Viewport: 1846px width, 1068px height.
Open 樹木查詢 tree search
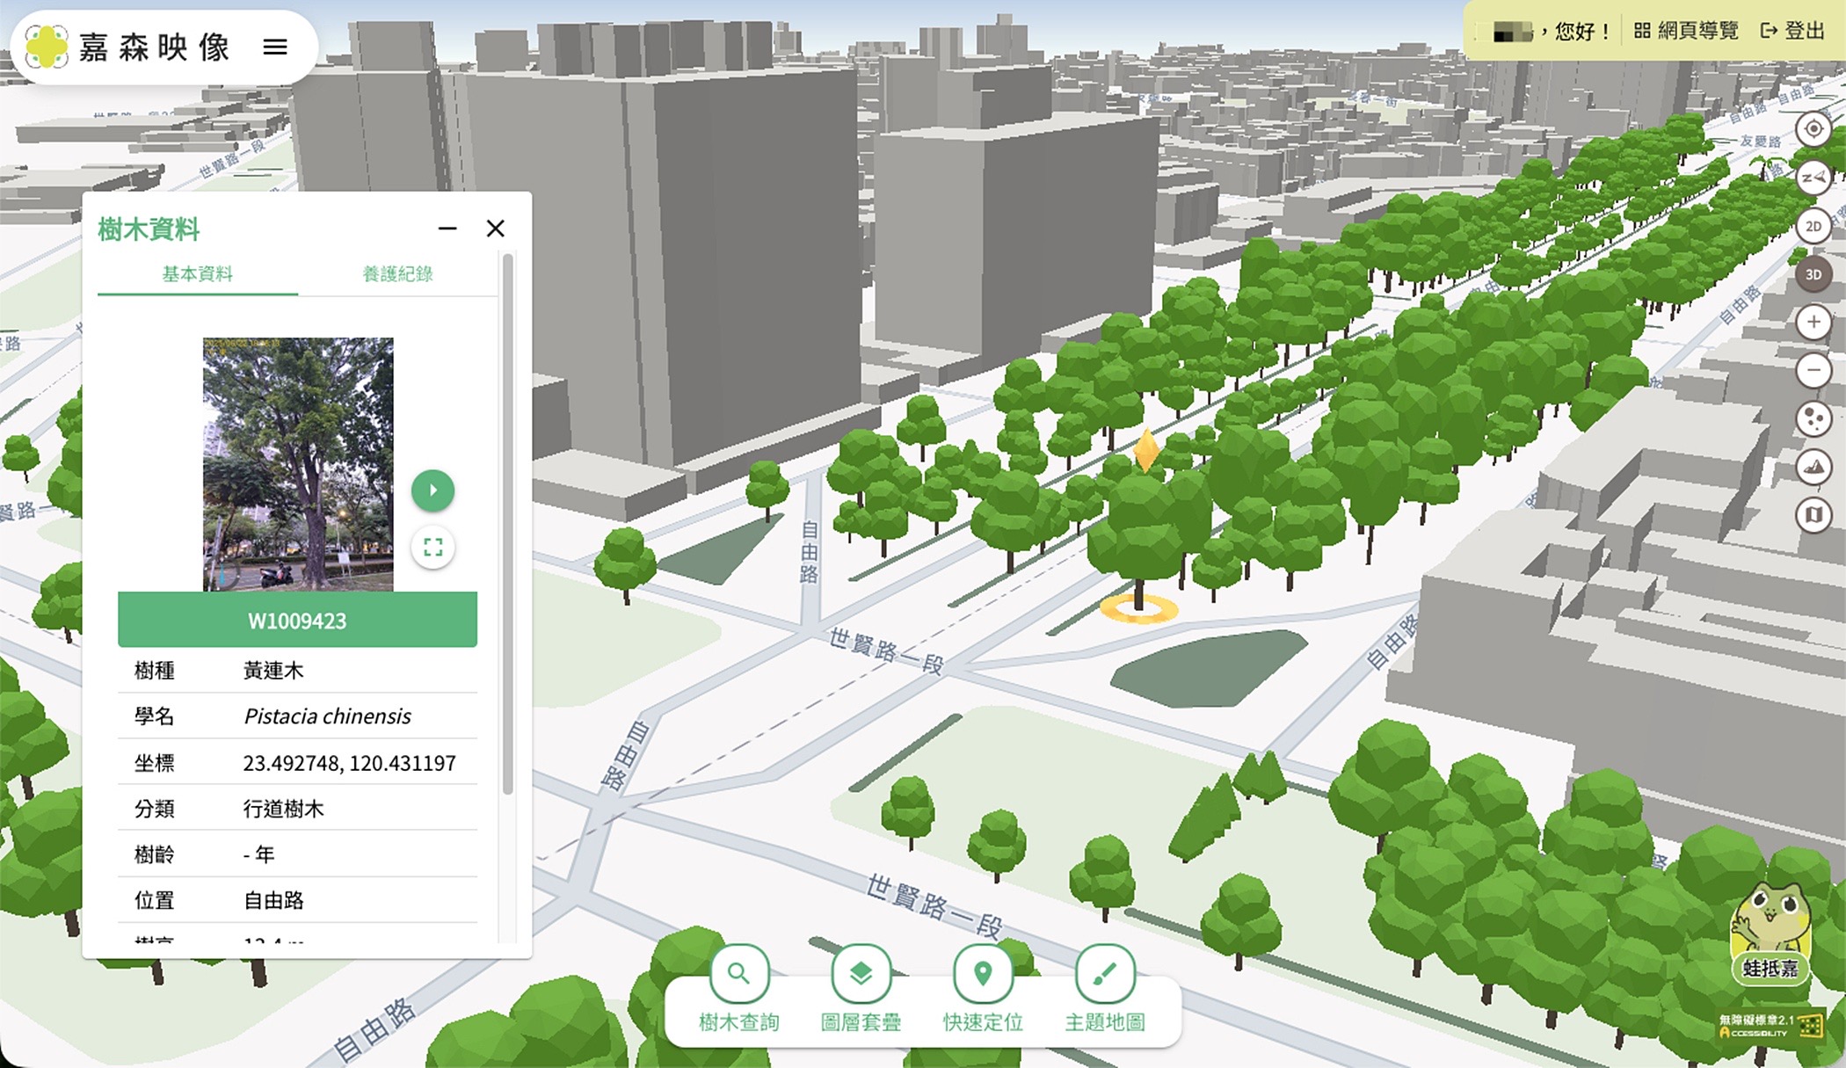pos(739,989)
